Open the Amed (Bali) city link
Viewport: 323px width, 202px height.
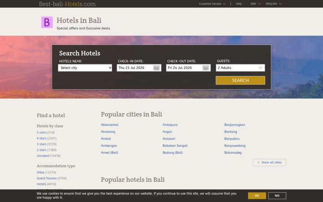pyautogui.click(x=109, y=153)
